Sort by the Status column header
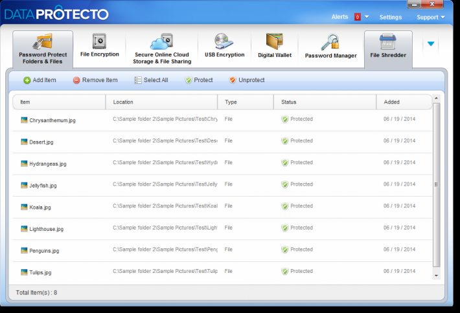 (x=325, y=102)
